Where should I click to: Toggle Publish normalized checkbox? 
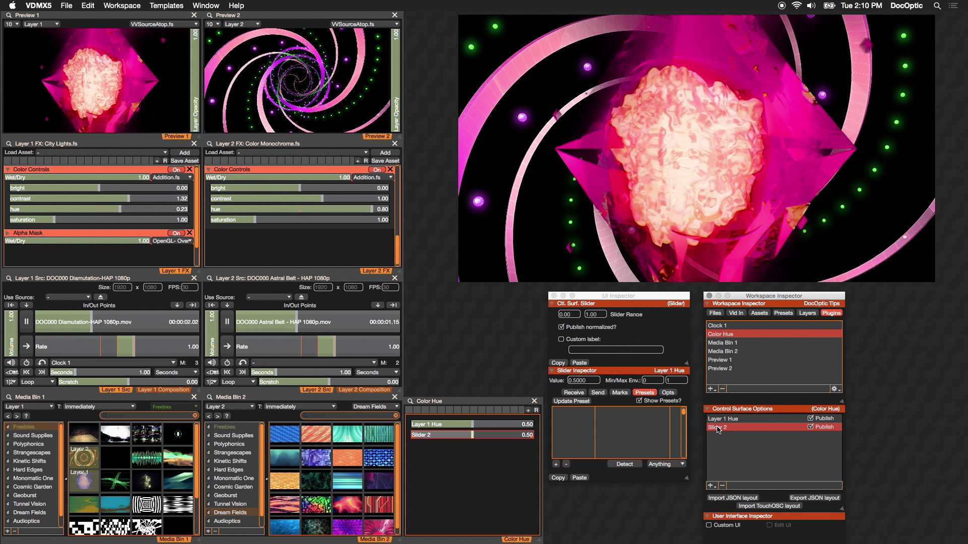[561, 327]
